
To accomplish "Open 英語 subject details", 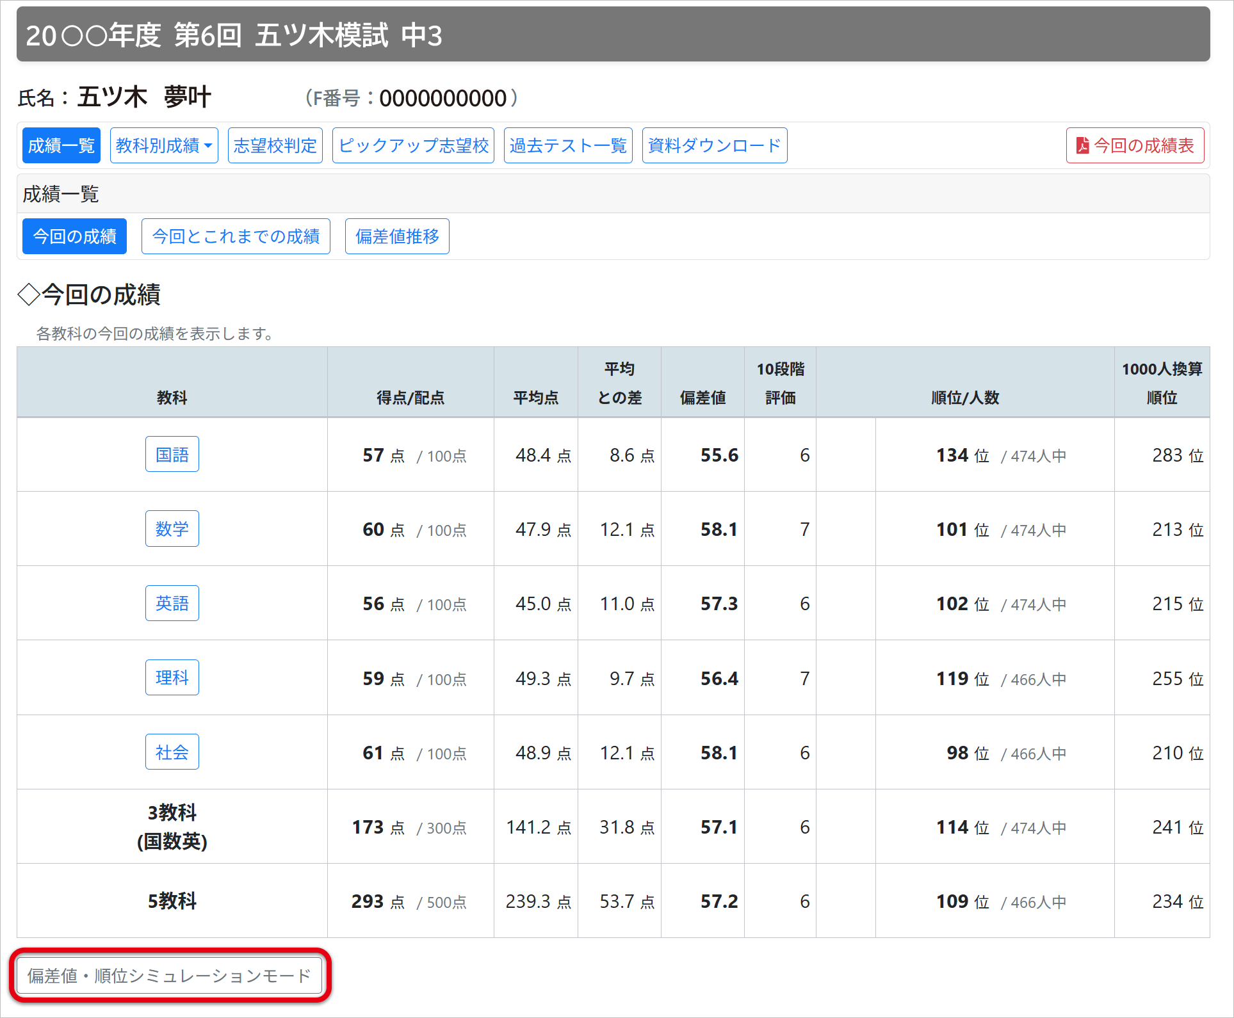I will pos(172,603).
